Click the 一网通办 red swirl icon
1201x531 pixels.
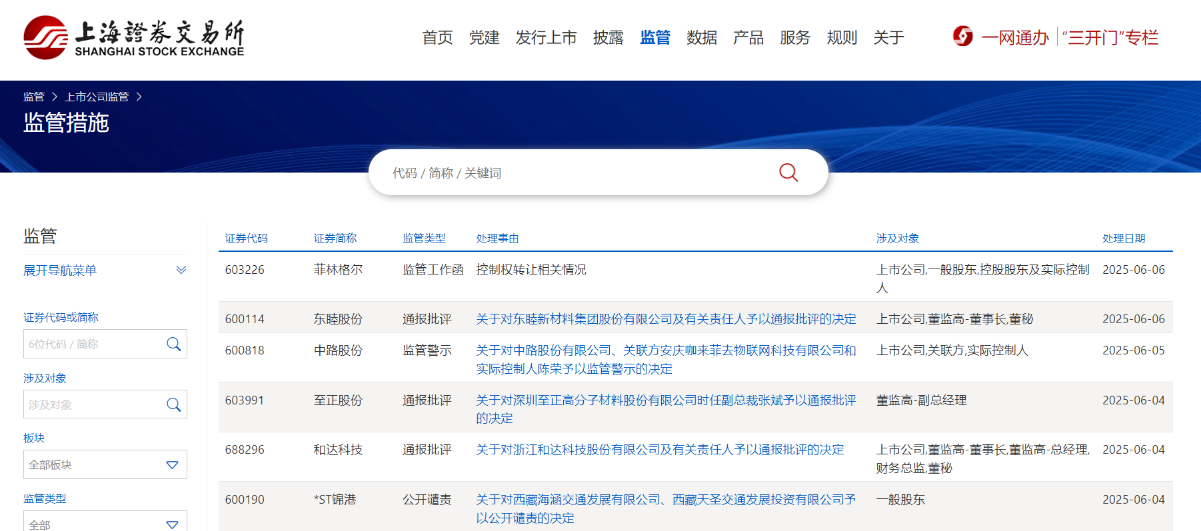962,36
